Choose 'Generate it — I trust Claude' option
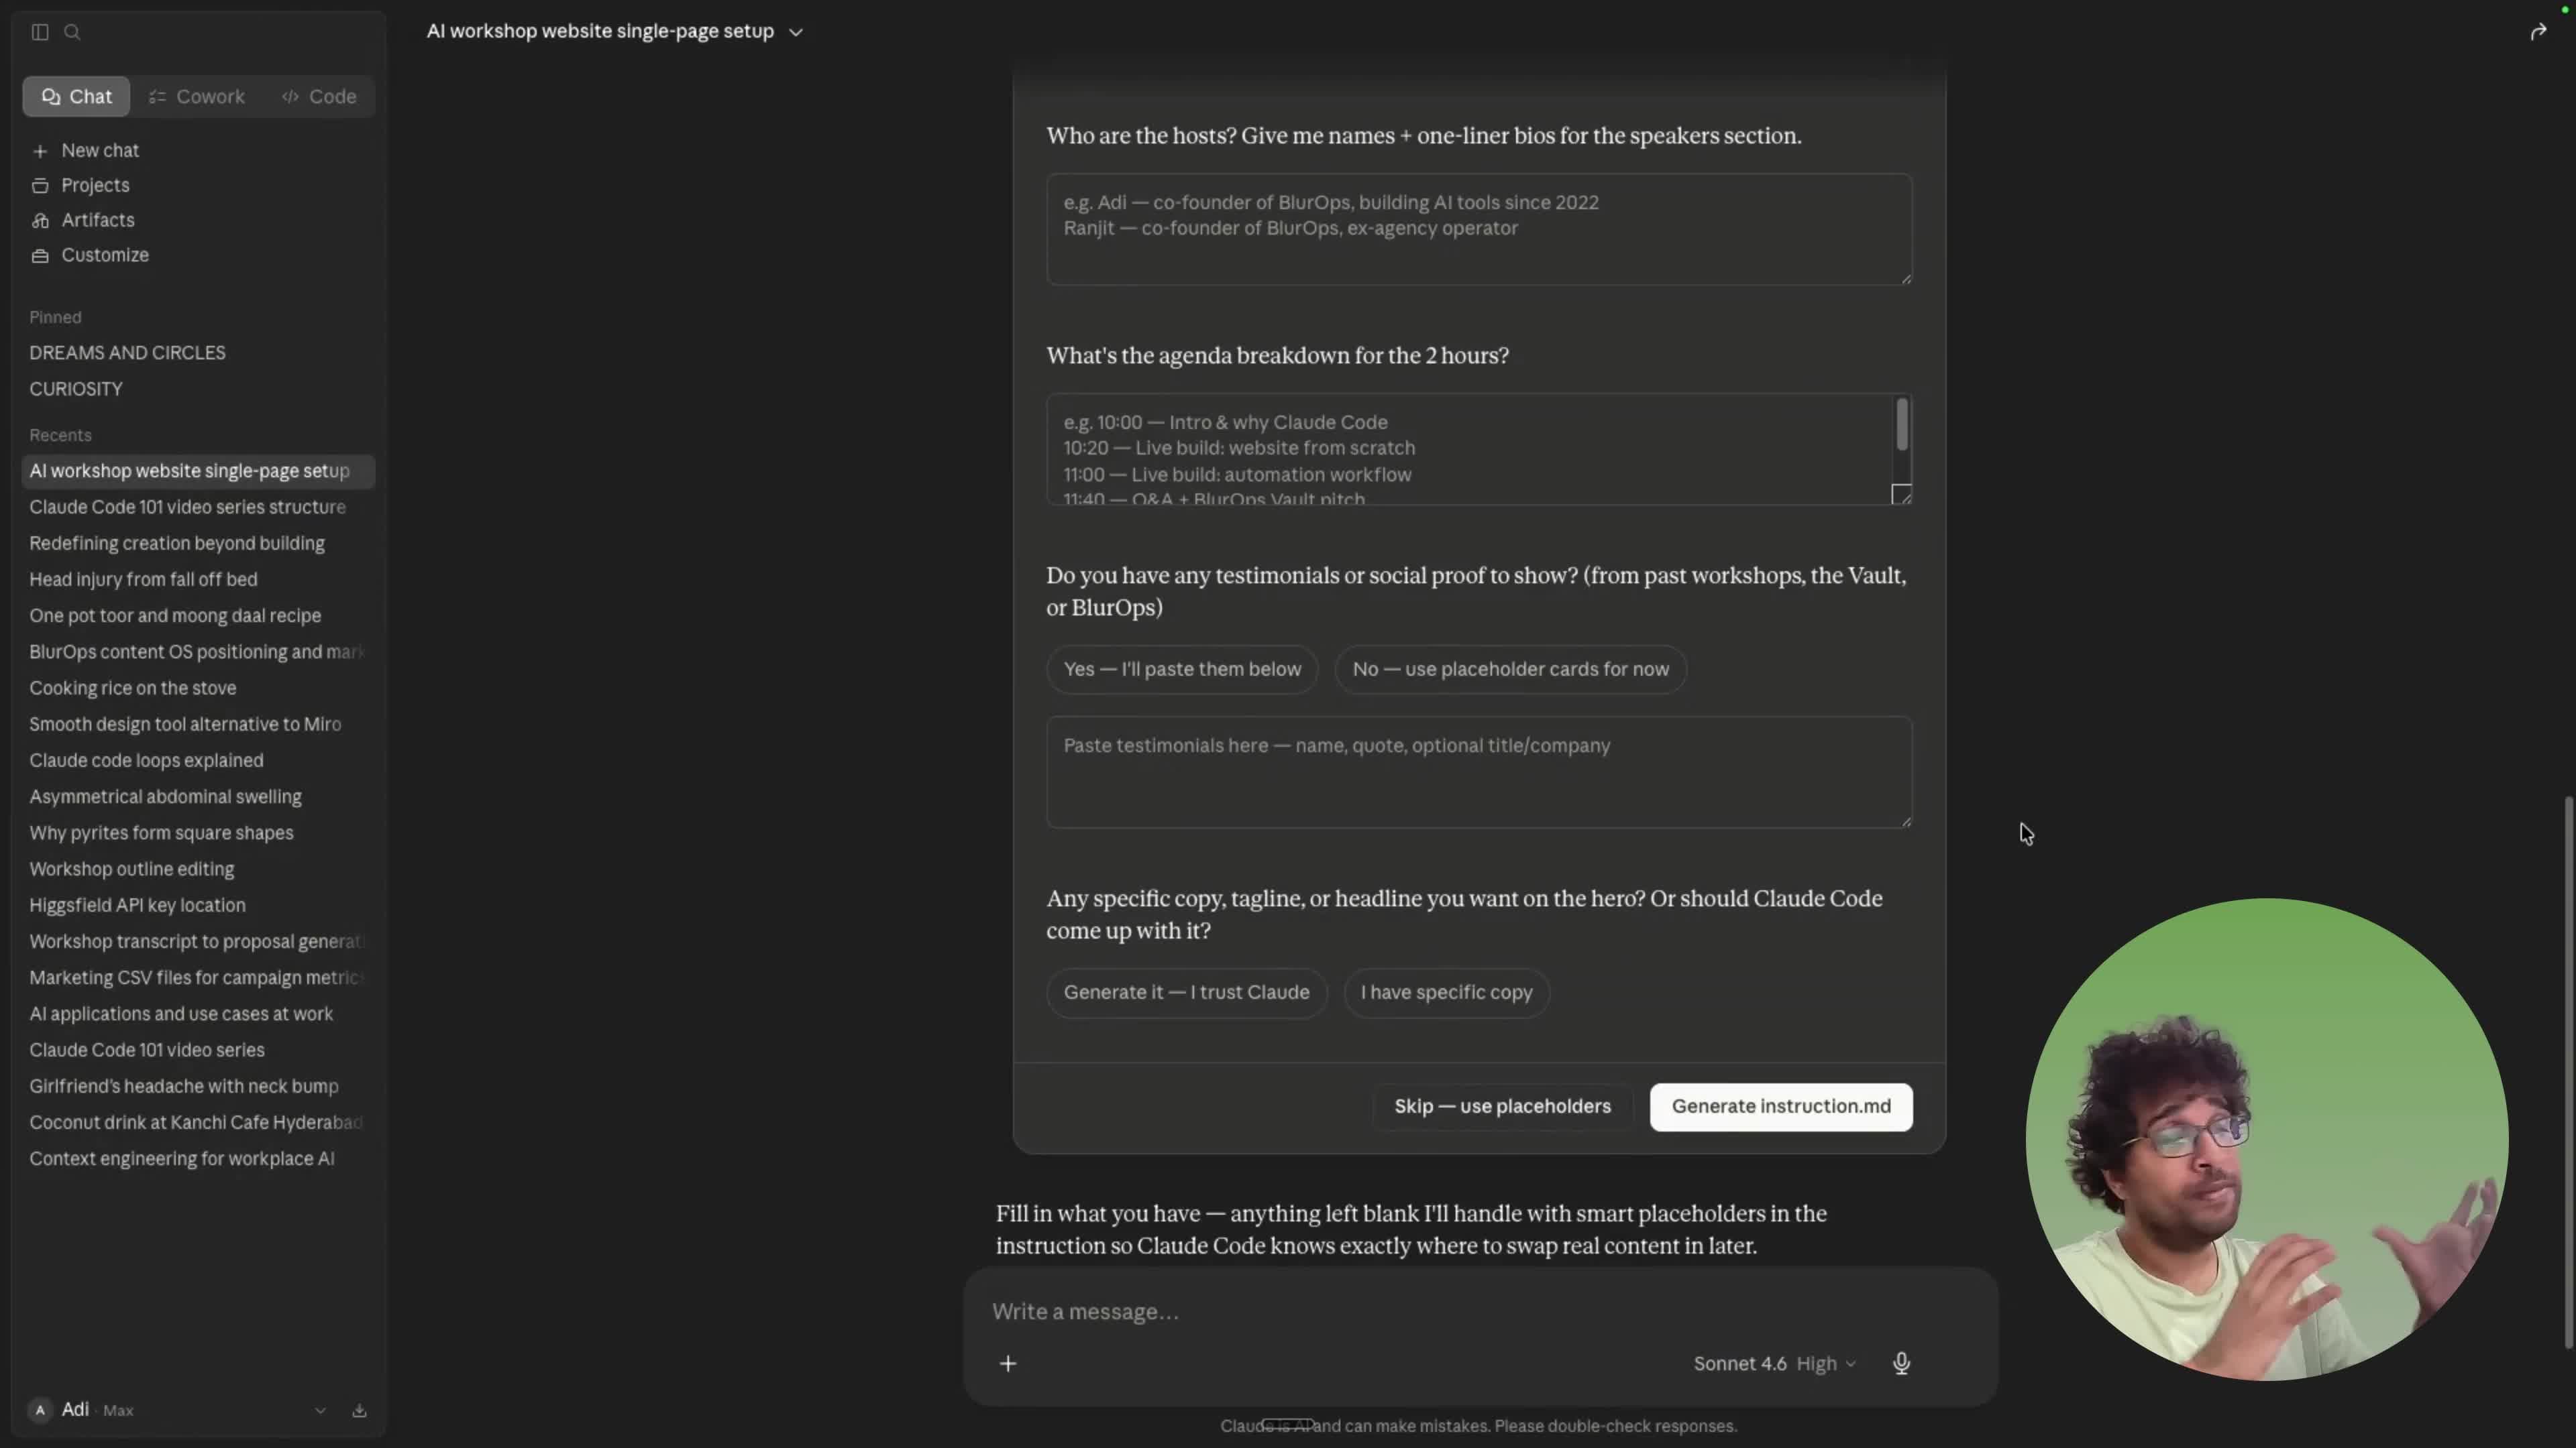This screenshot has width=2576, height=1448. [x=1186, y=992]
